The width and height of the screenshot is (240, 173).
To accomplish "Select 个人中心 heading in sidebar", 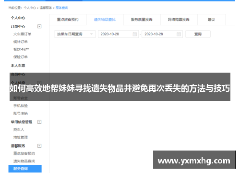I will [x=18, y=18].
